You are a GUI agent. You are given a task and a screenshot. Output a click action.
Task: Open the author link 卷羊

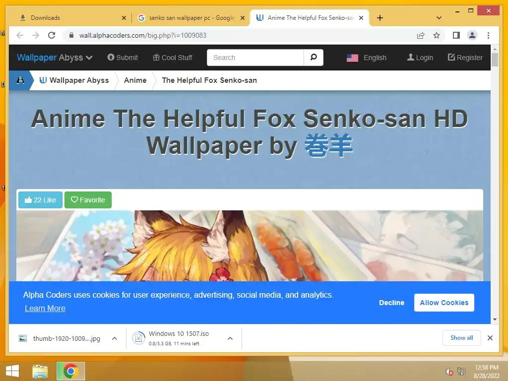pos(328,145)
